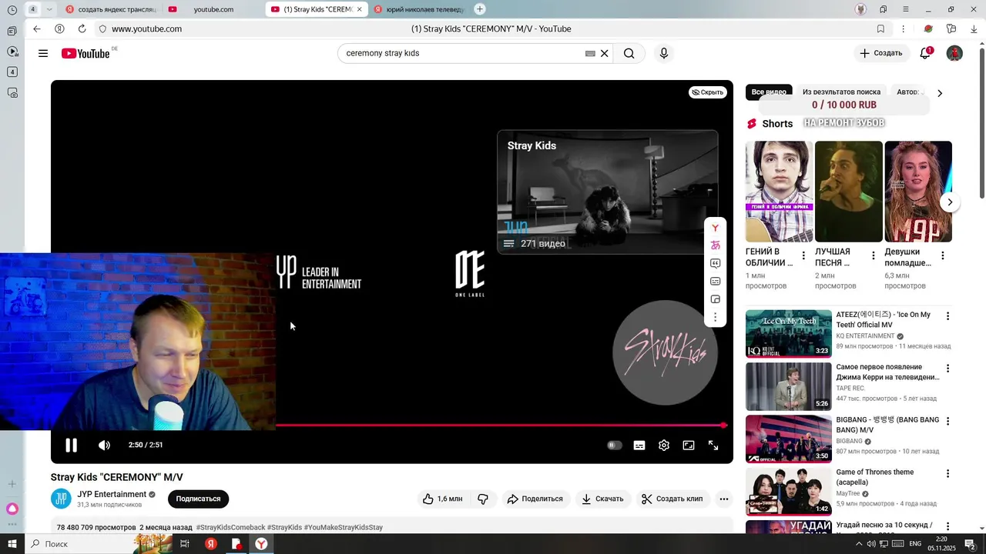
Task: Clear the search query with the X
Action: (605, 53)
